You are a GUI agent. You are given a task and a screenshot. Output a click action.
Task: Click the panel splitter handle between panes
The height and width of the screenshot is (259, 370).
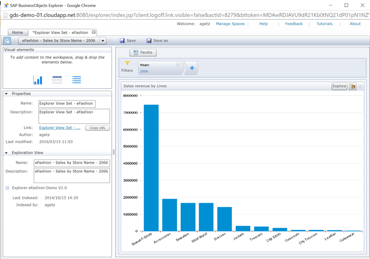tap(114, 152)
